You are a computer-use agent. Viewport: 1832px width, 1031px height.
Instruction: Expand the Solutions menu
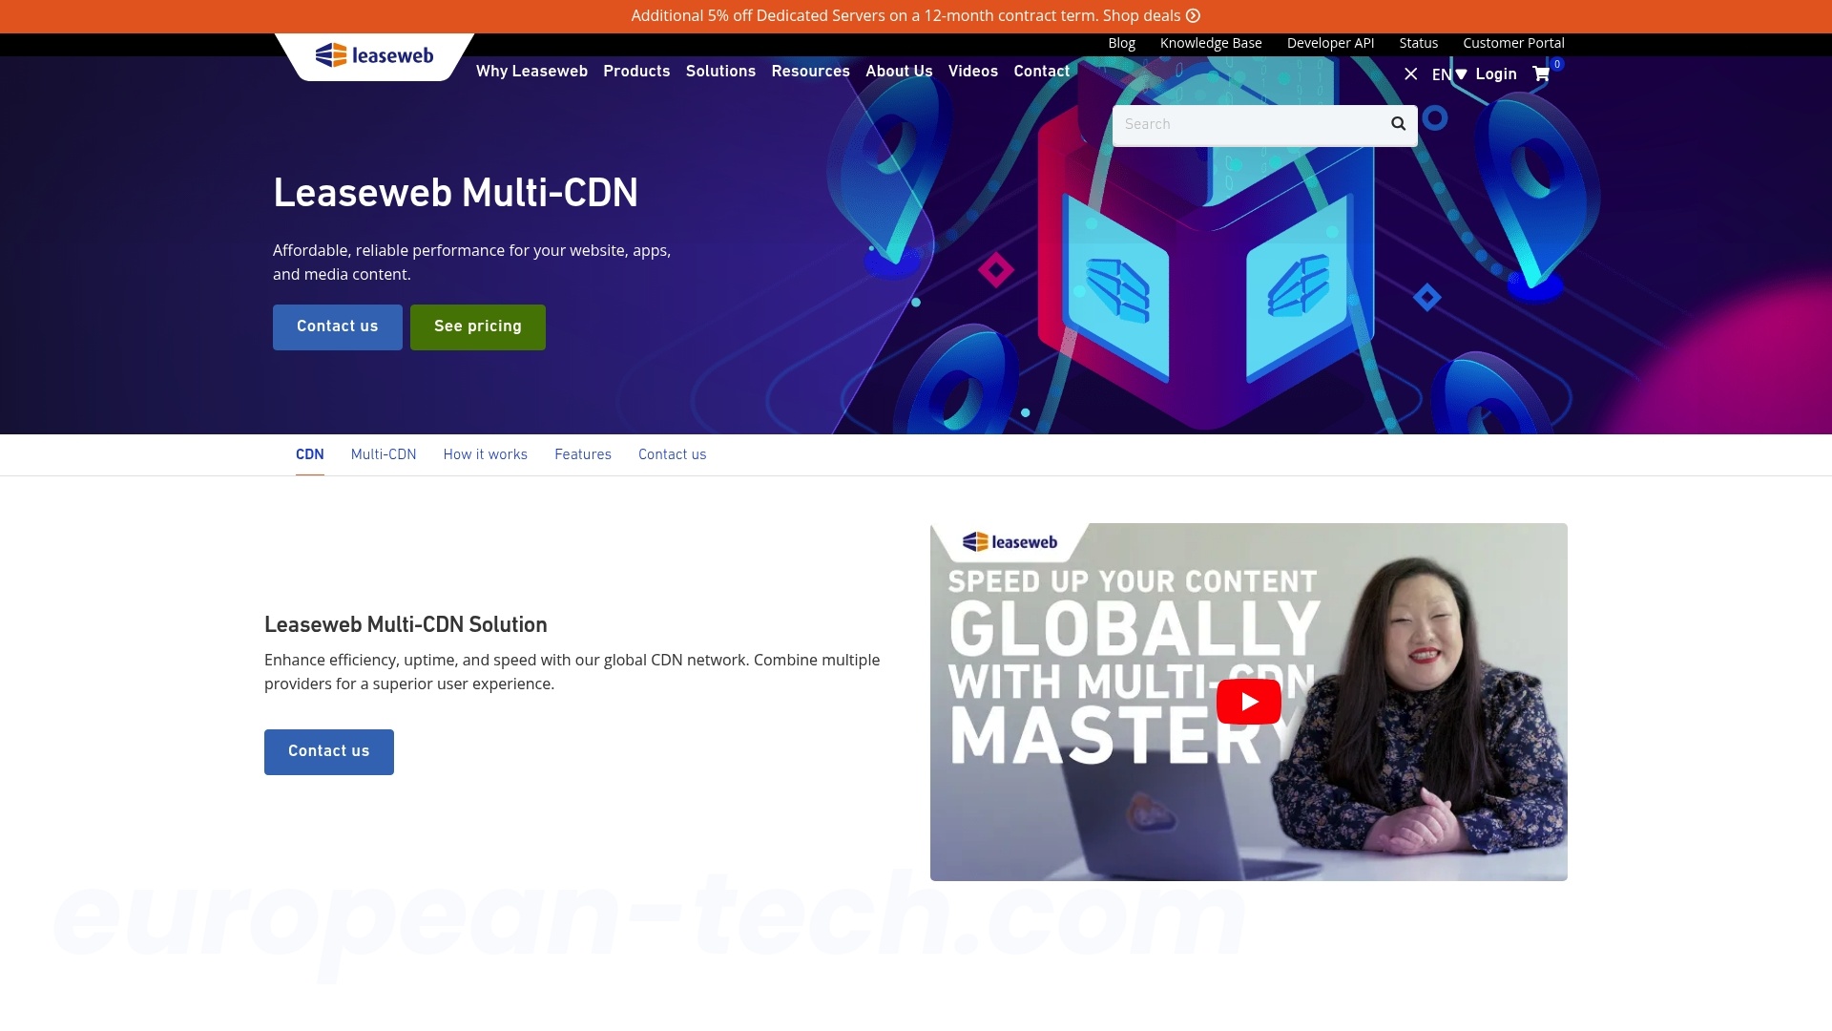point(720,72)
